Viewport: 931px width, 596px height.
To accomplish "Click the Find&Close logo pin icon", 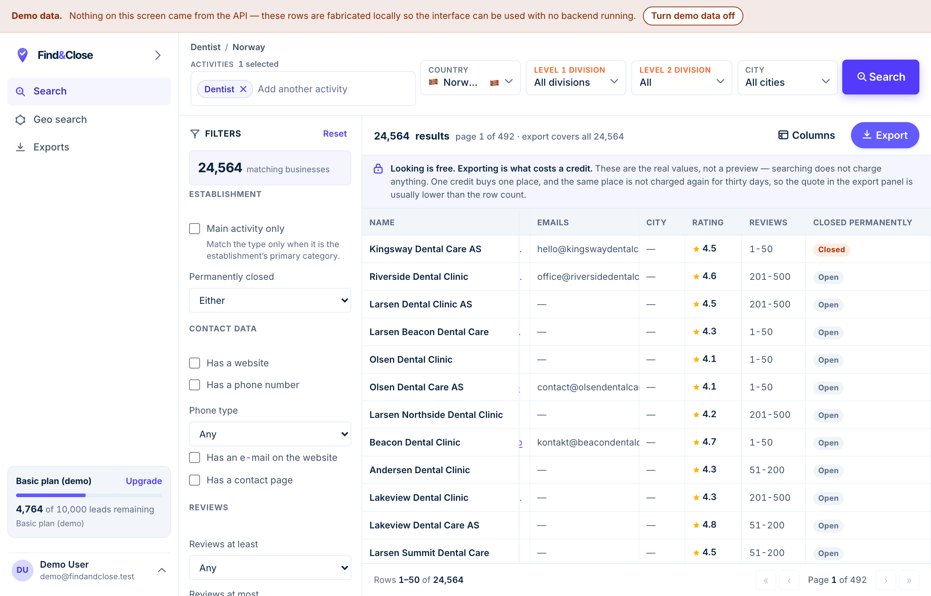I will [23, 55].
